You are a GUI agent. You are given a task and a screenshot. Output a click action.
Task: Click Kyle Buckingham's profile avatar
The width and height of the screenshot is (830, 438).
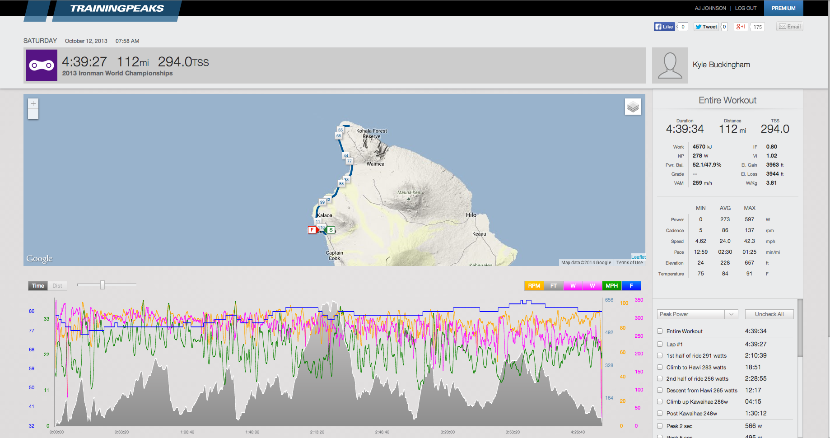coord(670,65)
